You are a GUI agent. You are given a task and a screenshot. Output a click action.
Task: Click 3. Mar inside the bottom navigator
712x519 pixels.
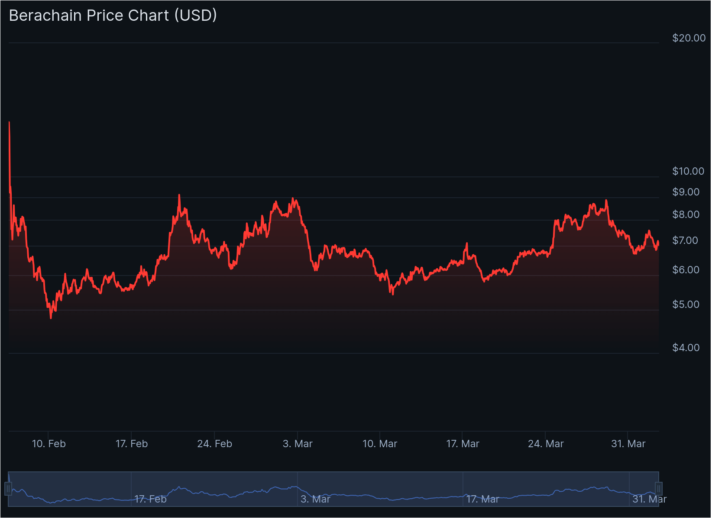315,499
